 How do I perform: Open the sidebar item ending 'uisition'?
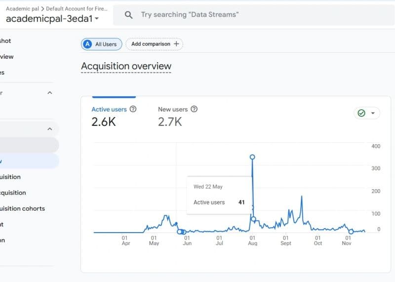pos(10,177)
